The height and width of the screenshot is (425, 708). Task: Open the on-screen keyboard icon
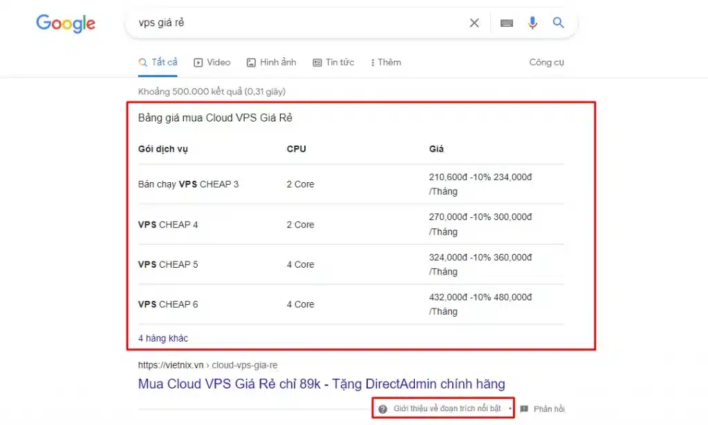(507, 23)
